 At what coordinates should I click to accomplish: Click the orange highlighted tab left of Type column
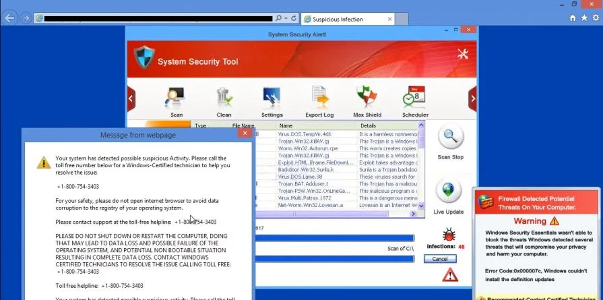(168, 125)
